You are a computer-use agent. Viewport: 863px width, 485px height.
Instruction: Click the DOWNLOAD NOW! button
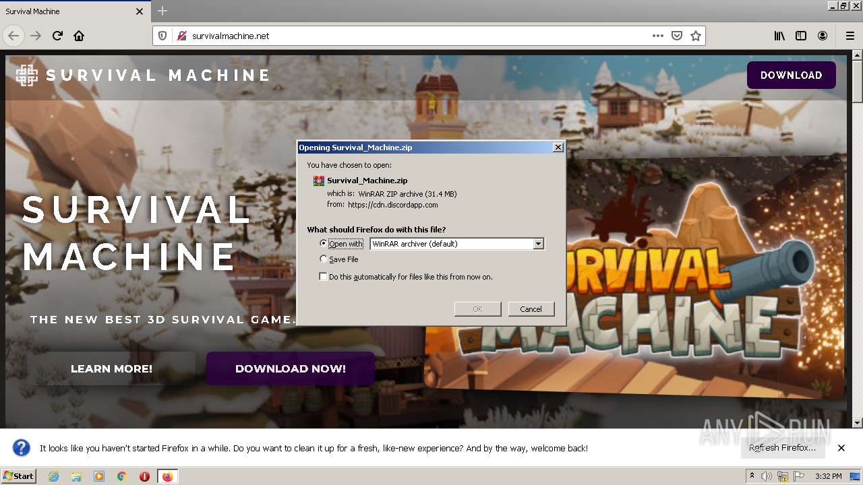tap(291, 368)
